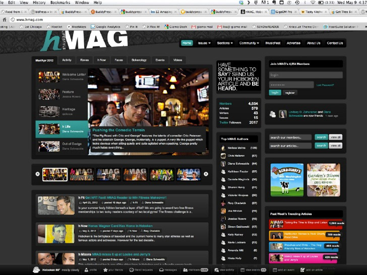The image size is (367, 275).
Task: Click the search our articles field
Action: pos(290,146)
